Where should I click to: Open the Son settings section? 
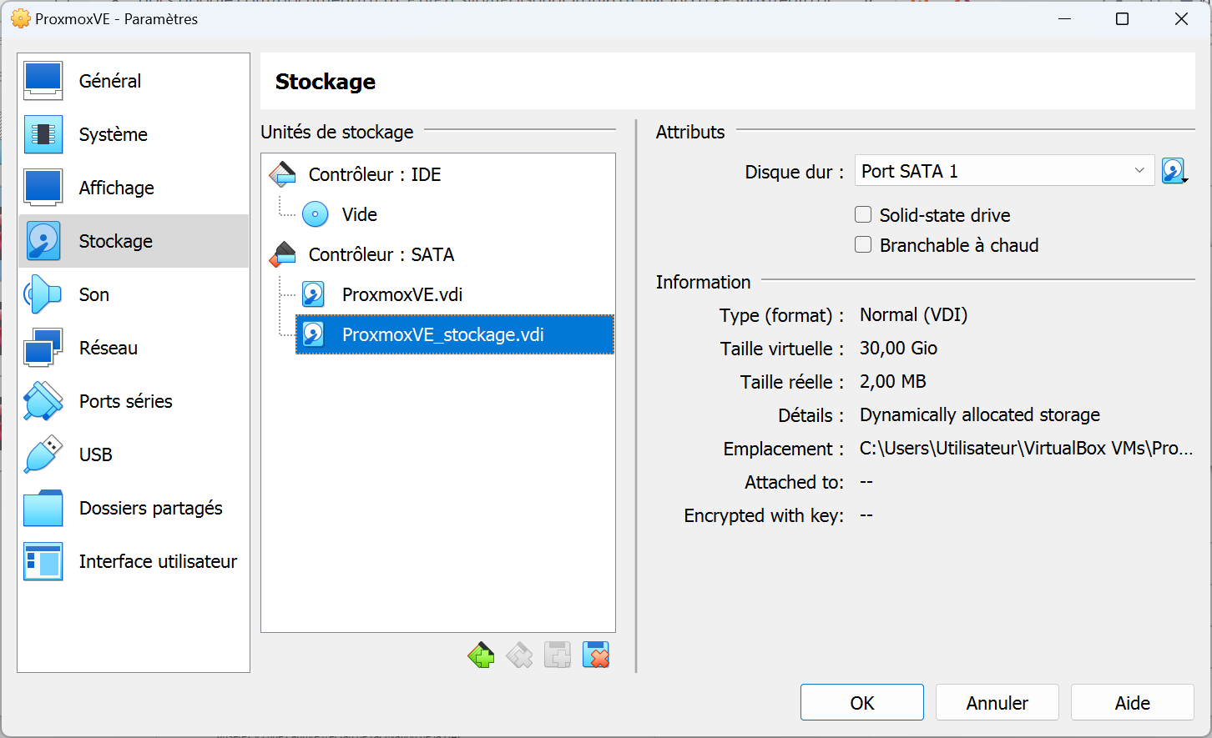click(x=134, y=294)
